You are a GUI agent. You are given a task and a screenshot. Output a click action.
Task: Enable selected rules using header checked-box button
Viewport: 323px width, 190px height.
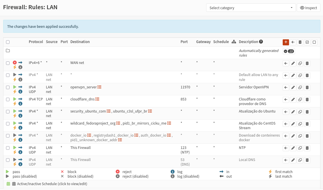point(307,42)
